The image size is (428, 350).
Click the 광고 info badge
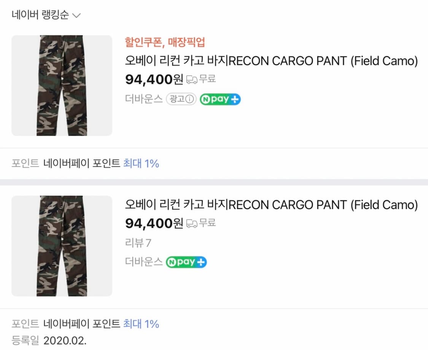click(x=181, y=99)
